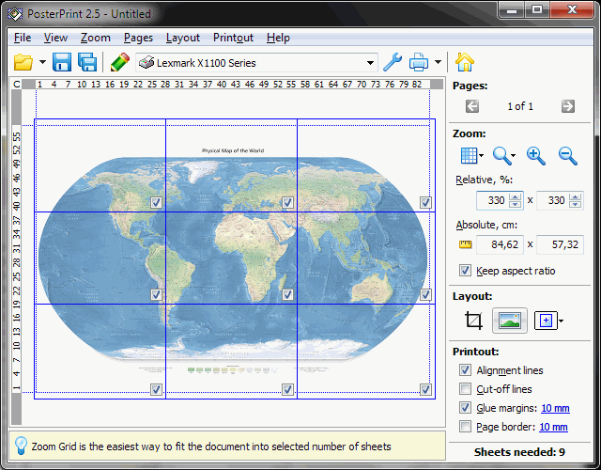
Task: Open the Layout menu
Action: 183,38
